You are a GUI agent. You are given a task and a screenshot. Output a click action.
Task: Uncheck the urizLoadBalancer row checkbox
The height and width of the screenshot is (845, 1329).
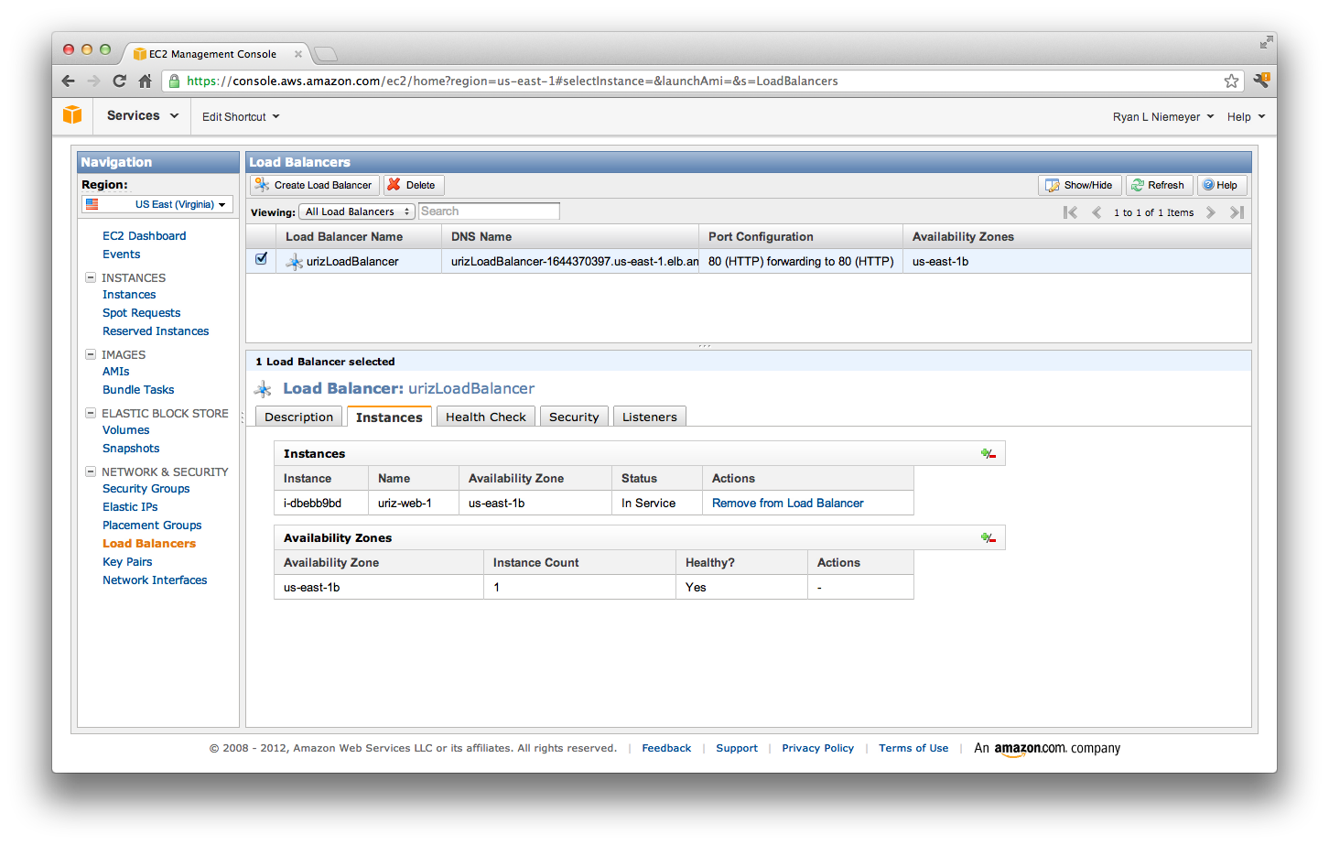tap(262, 259)
